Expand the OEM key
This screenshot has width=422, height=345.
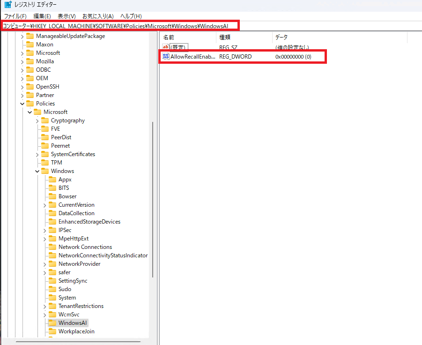click(22, 79)
